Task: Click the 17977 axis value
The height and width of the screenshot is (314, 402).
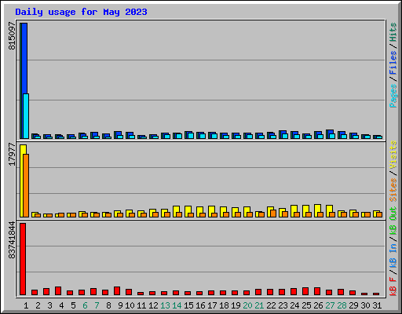Action: (12, 155)
